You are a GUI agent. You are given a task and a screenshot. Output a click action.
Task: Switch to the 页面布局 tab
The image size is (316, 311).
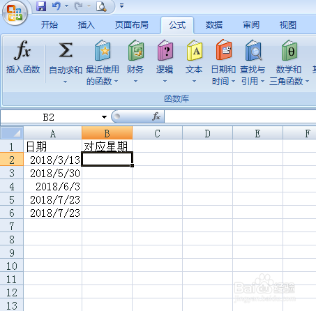132,24
